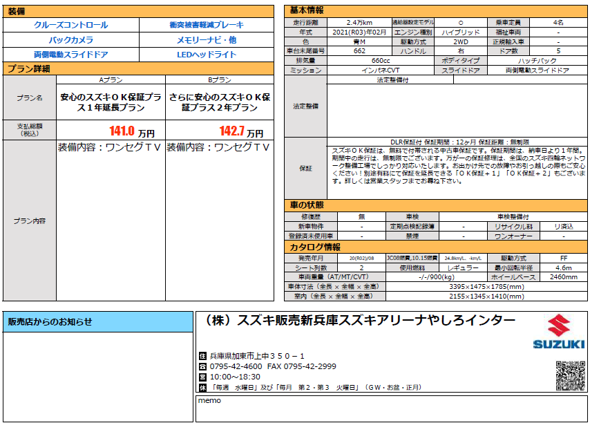Open the 両側電動スライドドア equipment link
Screen dimensions: 590x423
click(x=70, y=55)
